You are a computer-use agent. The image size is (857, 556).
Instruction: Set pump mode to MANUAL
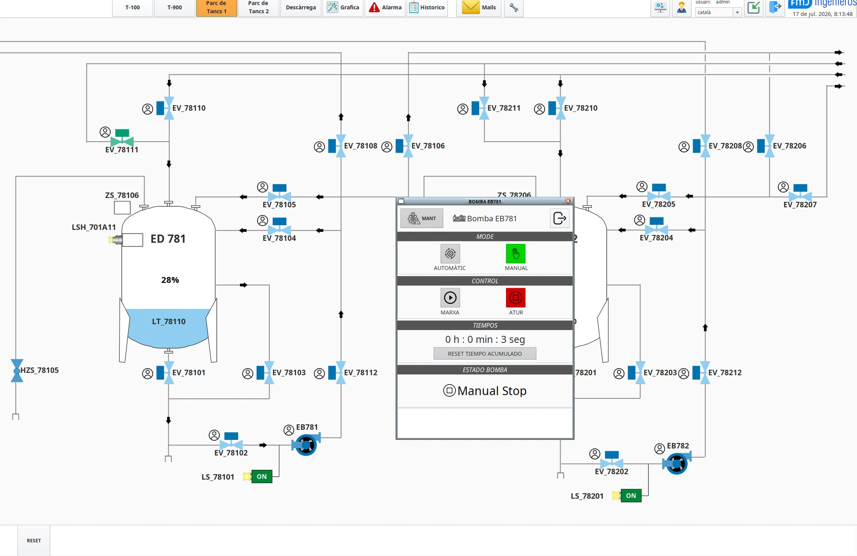point(515,253)
